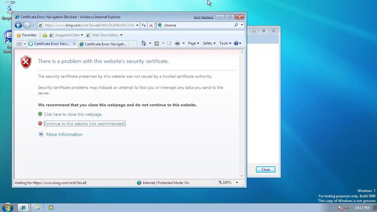Open the recent pages dropdown beside Forward
This screenshot has width=377, height=212.
33,25
